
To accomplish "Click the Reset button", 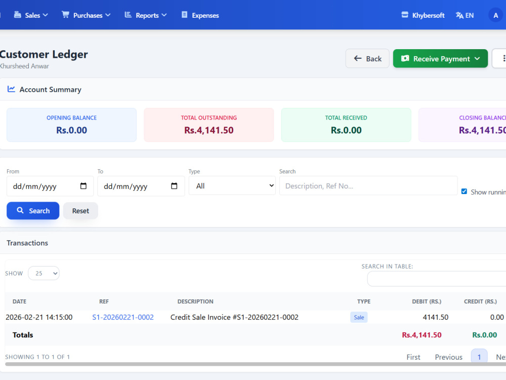I will pyautogui.click(x=80, y=211).
